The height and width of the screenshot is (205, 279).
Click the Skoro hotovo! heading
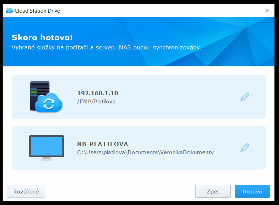pos(42,37)
